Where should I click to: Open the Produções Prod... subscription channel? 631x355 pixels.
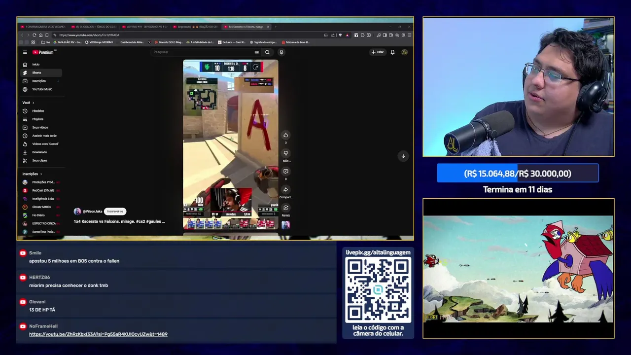coord(41,182)
